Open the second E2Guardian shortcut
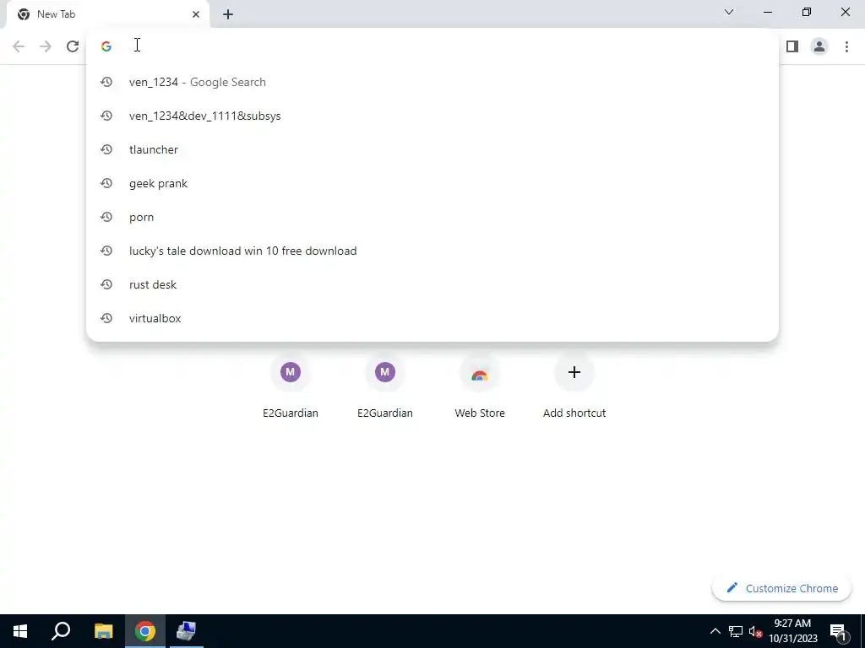Viewport: 865px width, 648px height. coord(385,385)
